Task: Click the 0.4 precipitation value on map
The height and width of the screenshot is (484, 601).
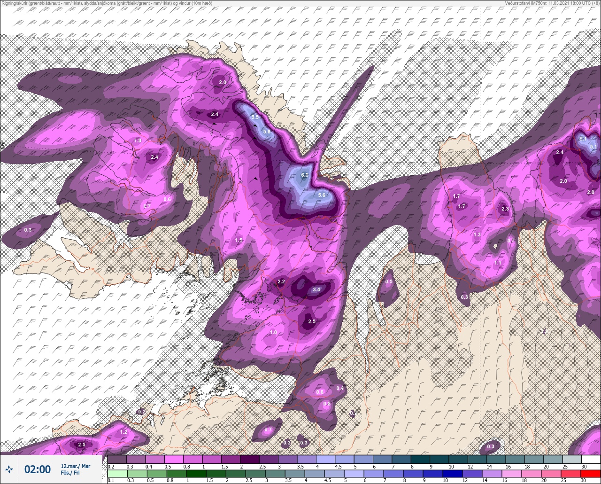Action: click(340, 388)
